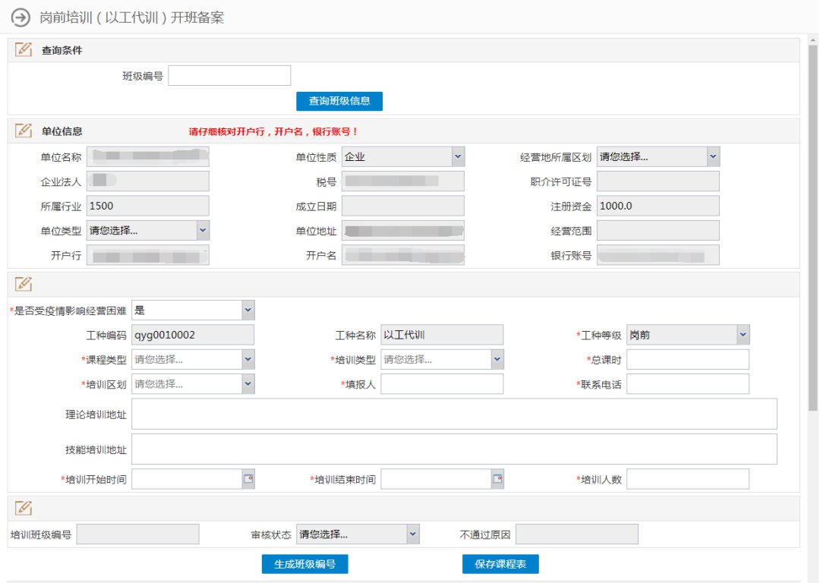The height and width of the screenshot is (583, 820).
Task: Click the edit icon above 培训班级编号
Action: pyautogui.click(x=24, y=508)
